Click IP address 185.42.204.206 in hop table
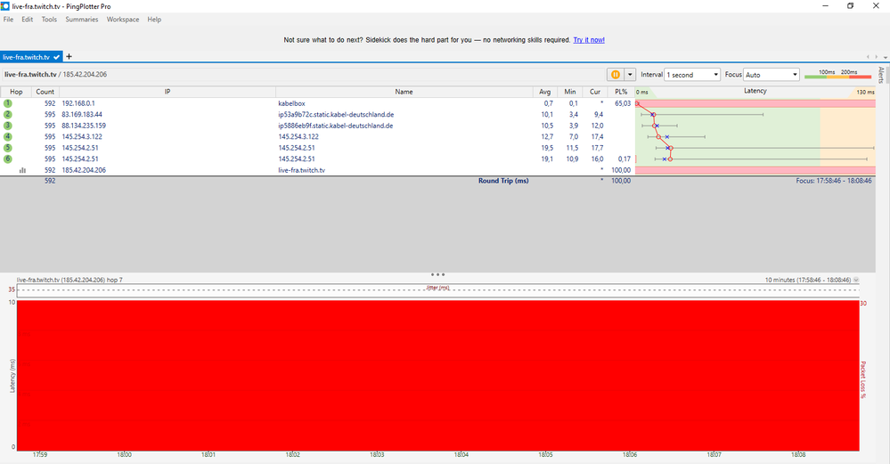The image size is (890, 464). [x=84, y=170]
